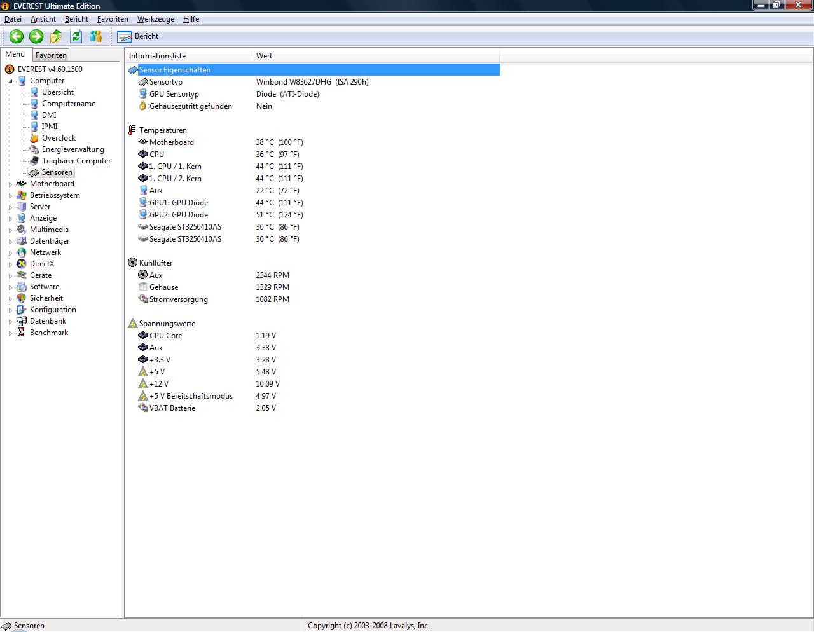
Task: Switch to the Favoriten tab in sidebar
Action: [x=51, y=55]
